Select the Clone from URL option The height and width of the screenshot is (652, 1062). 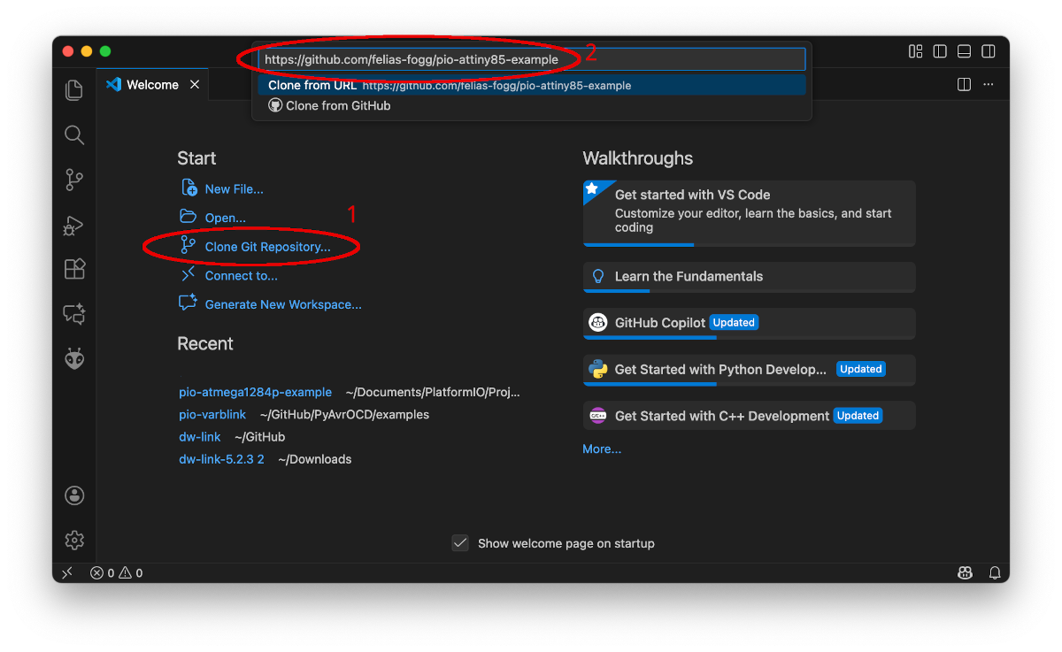(x=532, y=85)
